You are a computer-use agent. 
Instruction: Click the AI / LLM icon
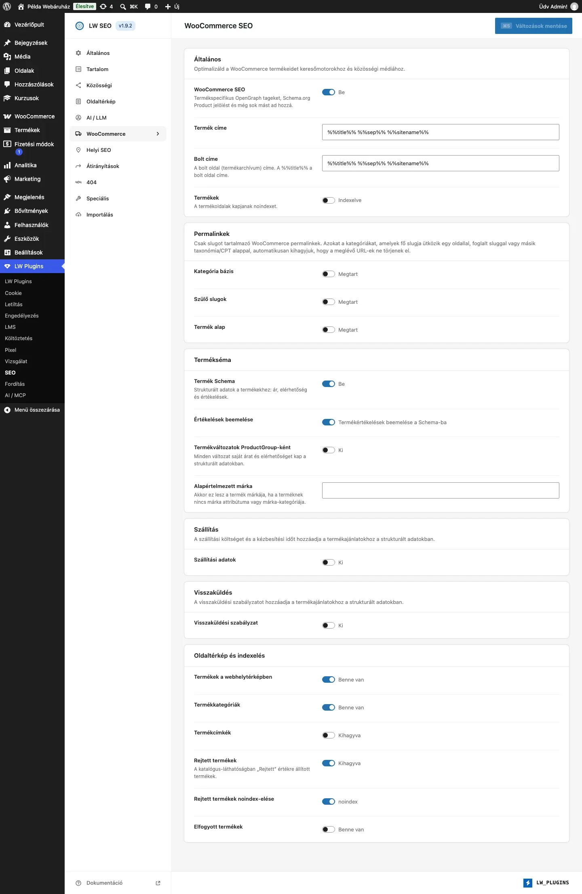point(78,118)
